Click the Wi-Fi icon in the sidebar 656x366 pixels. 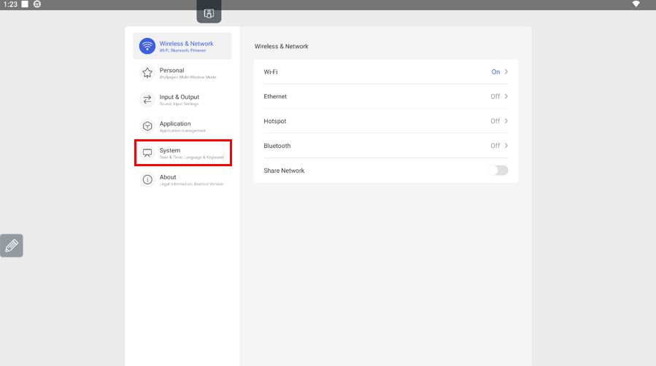pyautogui.click(x=147, y=46)
